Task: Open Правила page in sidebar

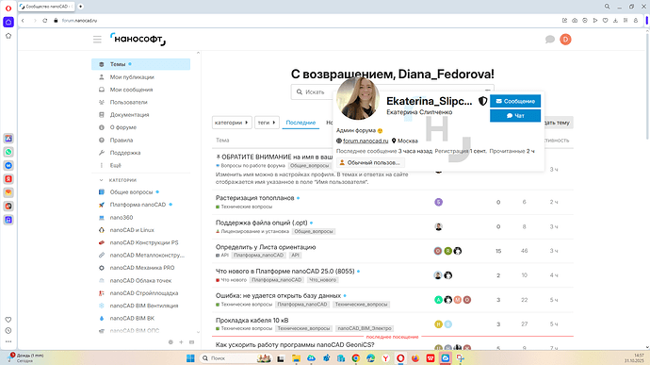Action: (x=121, y=141)
